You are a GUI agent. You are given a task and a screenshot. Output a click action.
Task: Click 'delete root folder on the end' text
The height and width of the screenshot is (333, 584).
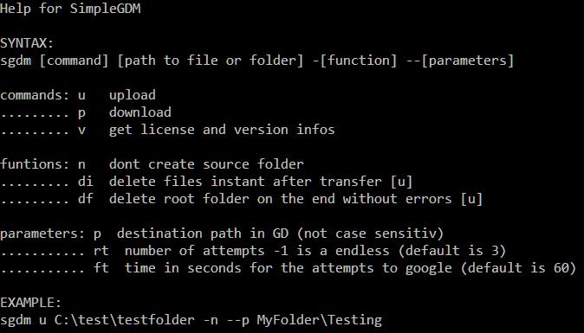[x=222, y=199]
